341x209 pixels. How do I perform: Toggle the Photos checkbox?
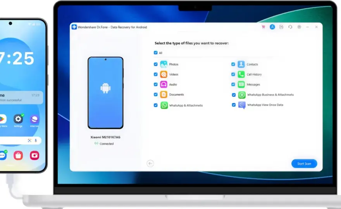click(x=155, y=64)
